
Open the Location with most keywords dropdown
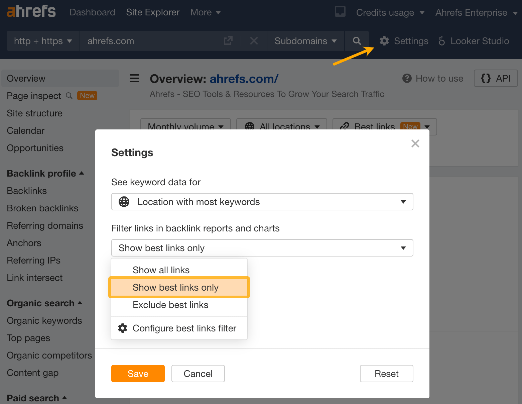point(262,202)
